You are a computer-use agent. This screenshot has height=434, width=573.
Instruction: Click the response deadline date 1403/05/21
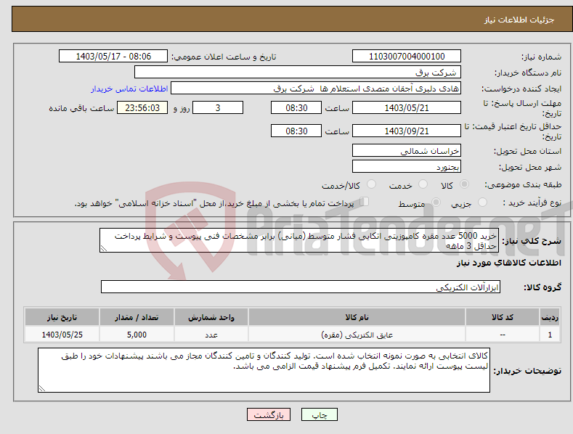407,107
